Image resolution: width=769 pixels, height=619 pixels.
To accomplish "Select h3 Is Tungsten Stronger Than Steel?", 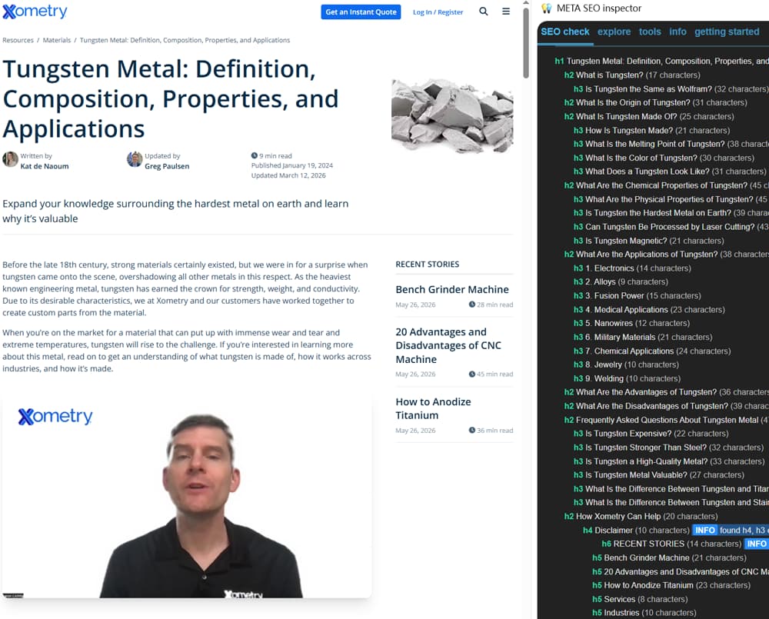I will [668, 448].
